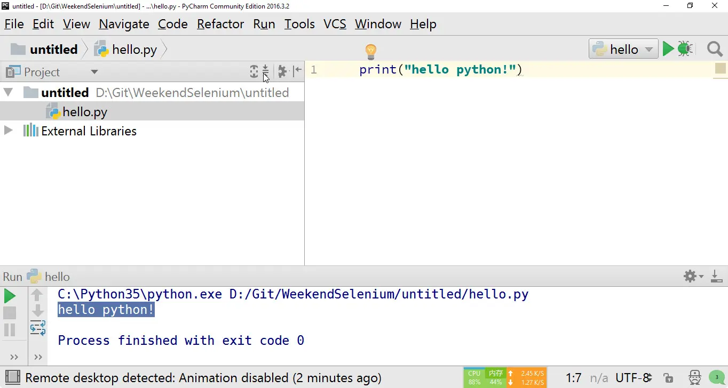Open the View menu
Image resolution: width=728 pixels, height=388 pixels.
tap(76, 24)
